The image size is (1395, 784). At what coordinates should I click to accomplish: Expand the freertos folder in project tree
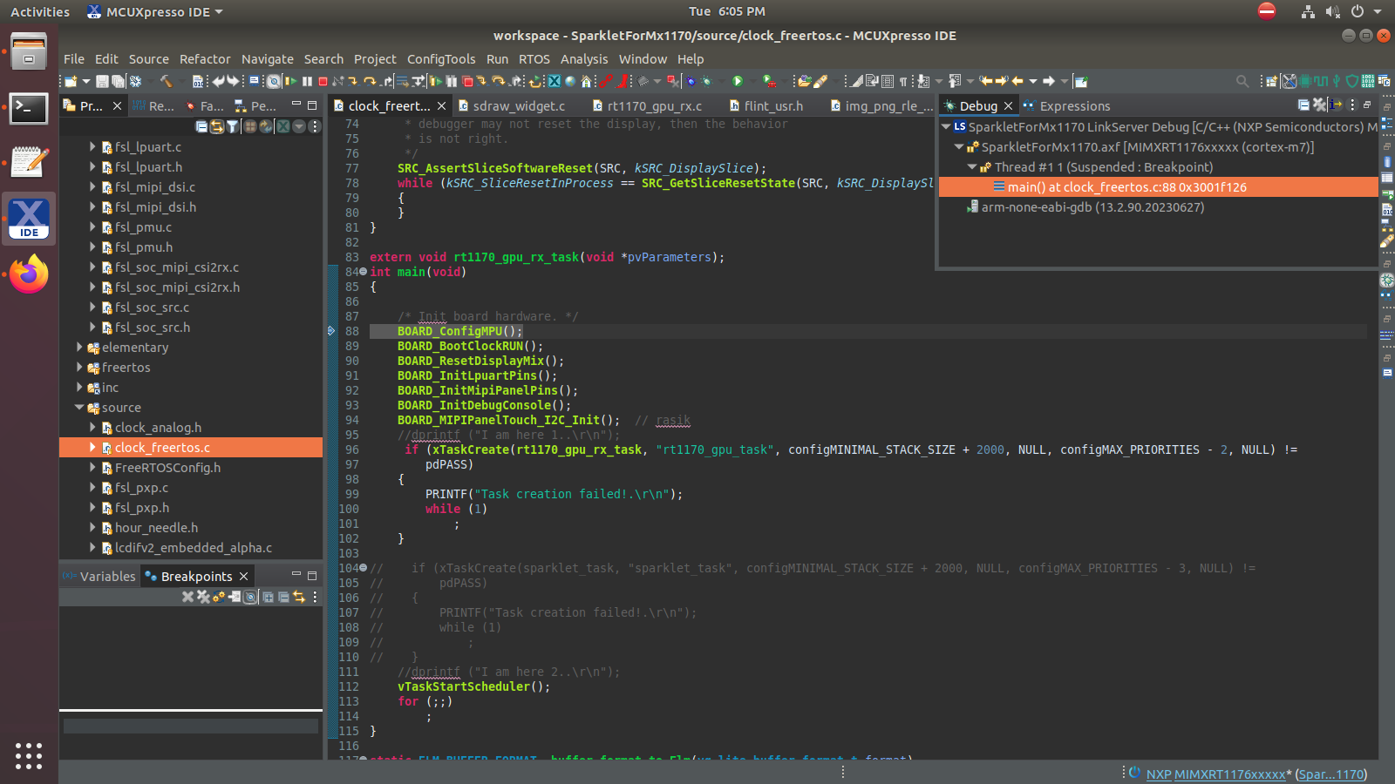click(79, 368)
